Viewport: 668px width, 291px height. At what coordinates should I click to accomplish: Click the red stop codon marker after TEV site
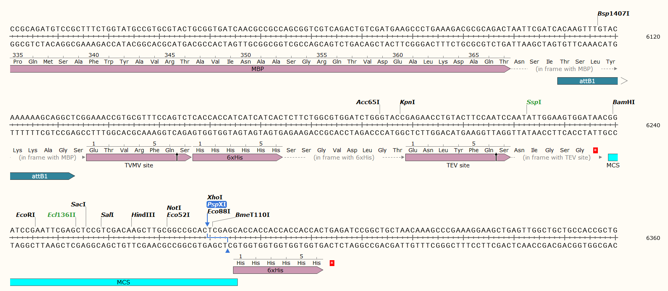point(595,150)
